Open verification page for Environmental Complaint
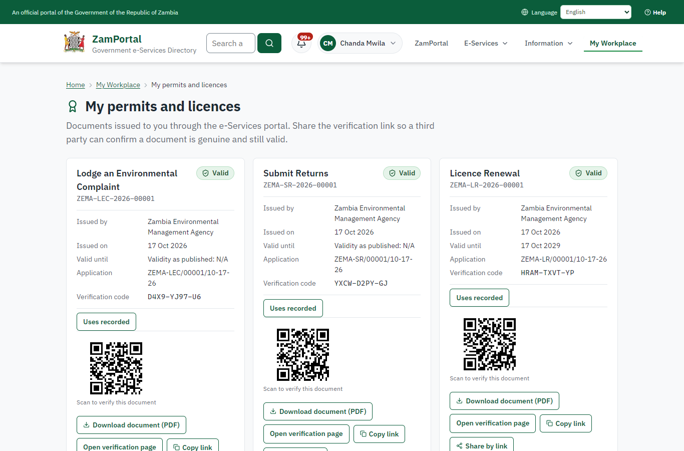 120,444
